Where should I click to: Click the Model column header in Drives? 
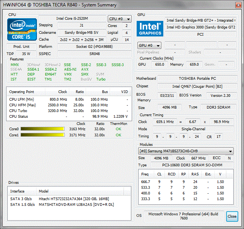point(44,191)
